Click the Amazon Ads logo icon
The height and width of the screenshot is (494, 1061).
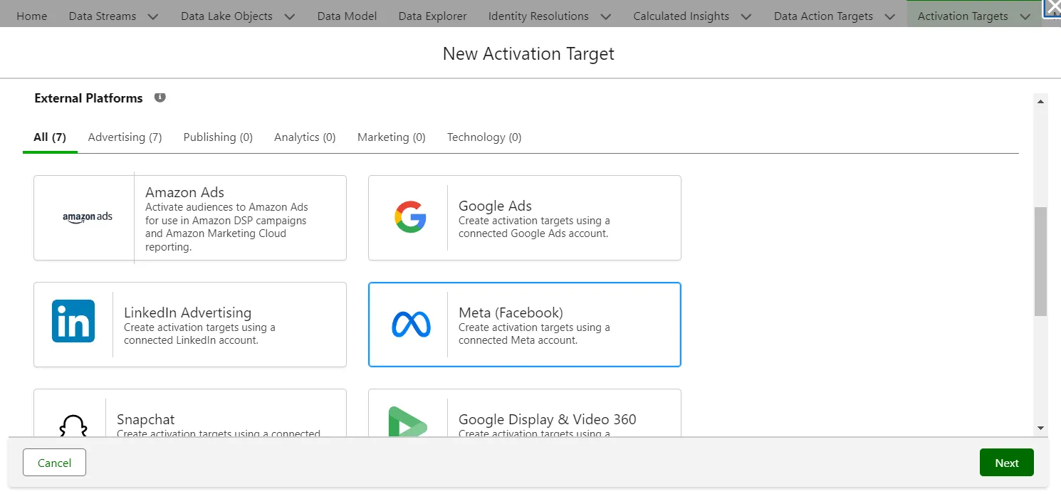[87, 217]
